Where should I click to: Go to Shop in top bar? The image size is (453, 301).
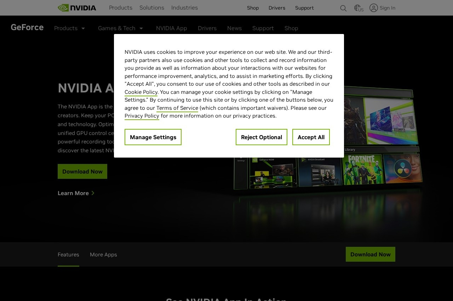pyautogui.click(x=253, y=8)
